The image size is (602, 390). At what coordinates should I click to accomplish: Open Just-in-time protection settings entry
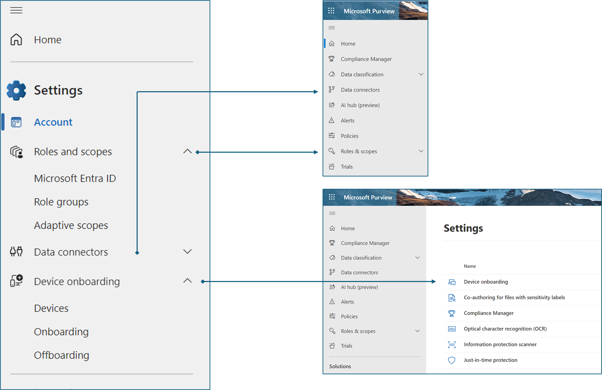[x=490, y=360]
